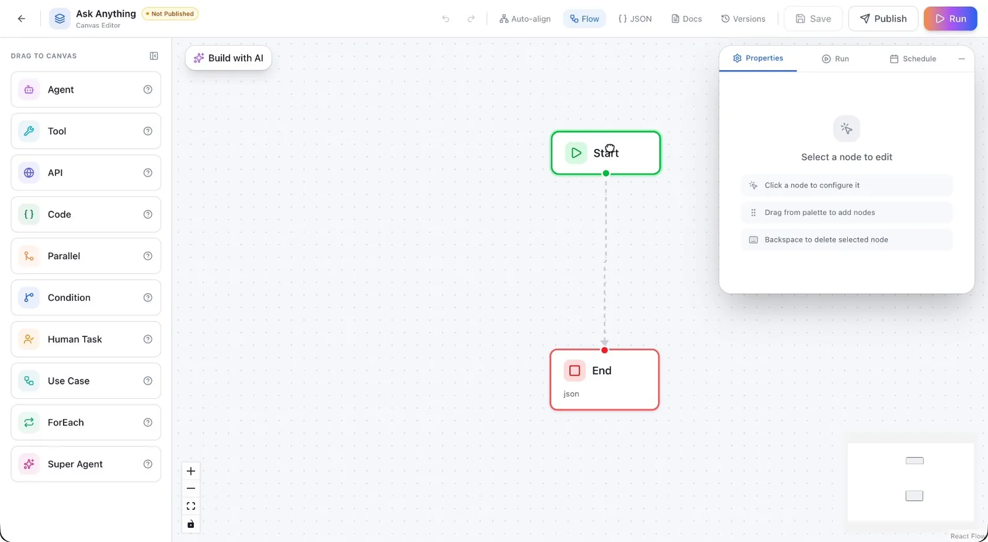Click the undo arrow icon

[446, 19]
